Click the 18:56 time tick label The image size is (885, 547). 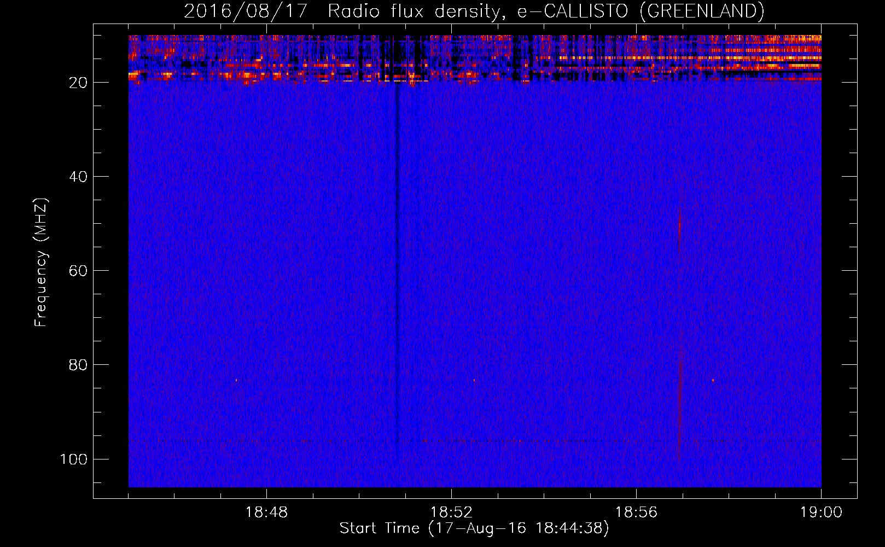pos(636,513)
